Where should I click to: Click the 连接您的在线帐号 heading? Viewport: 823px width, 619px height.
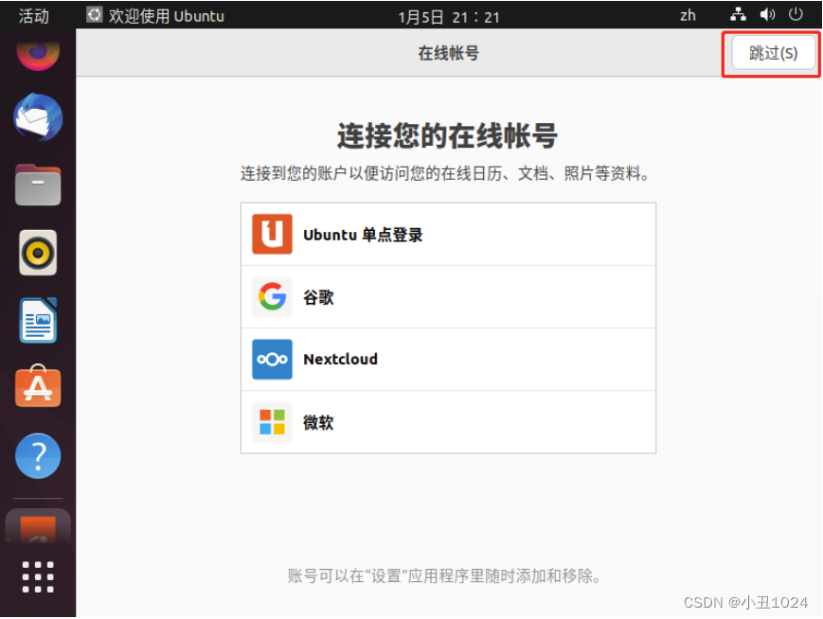point(448,136)
